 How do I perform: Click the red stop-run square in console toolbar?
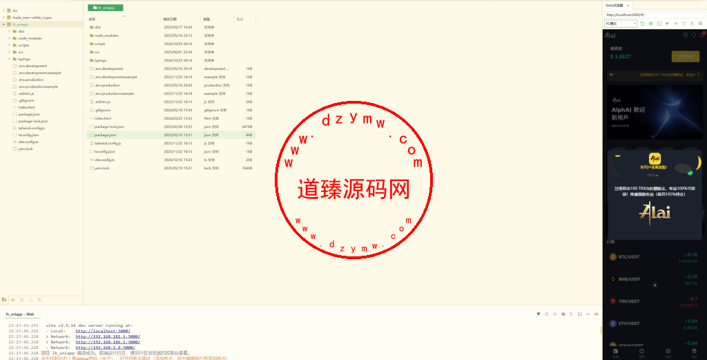coord(563,314)
